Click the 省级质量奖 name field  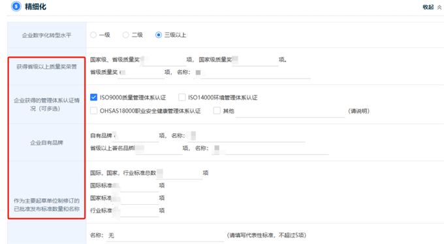252,73
